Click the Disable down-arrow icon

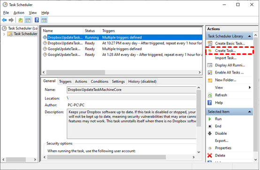210,133
